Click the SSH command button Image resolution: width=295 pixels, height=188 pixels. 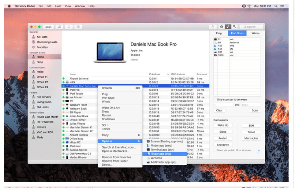point(251,126)
